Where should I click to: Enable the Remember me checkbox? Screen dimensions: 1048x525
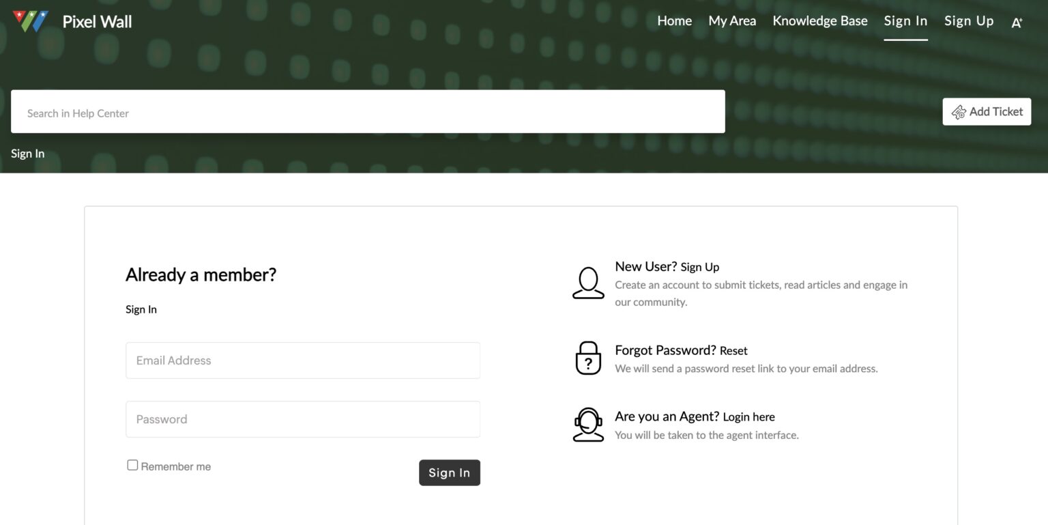132,466
